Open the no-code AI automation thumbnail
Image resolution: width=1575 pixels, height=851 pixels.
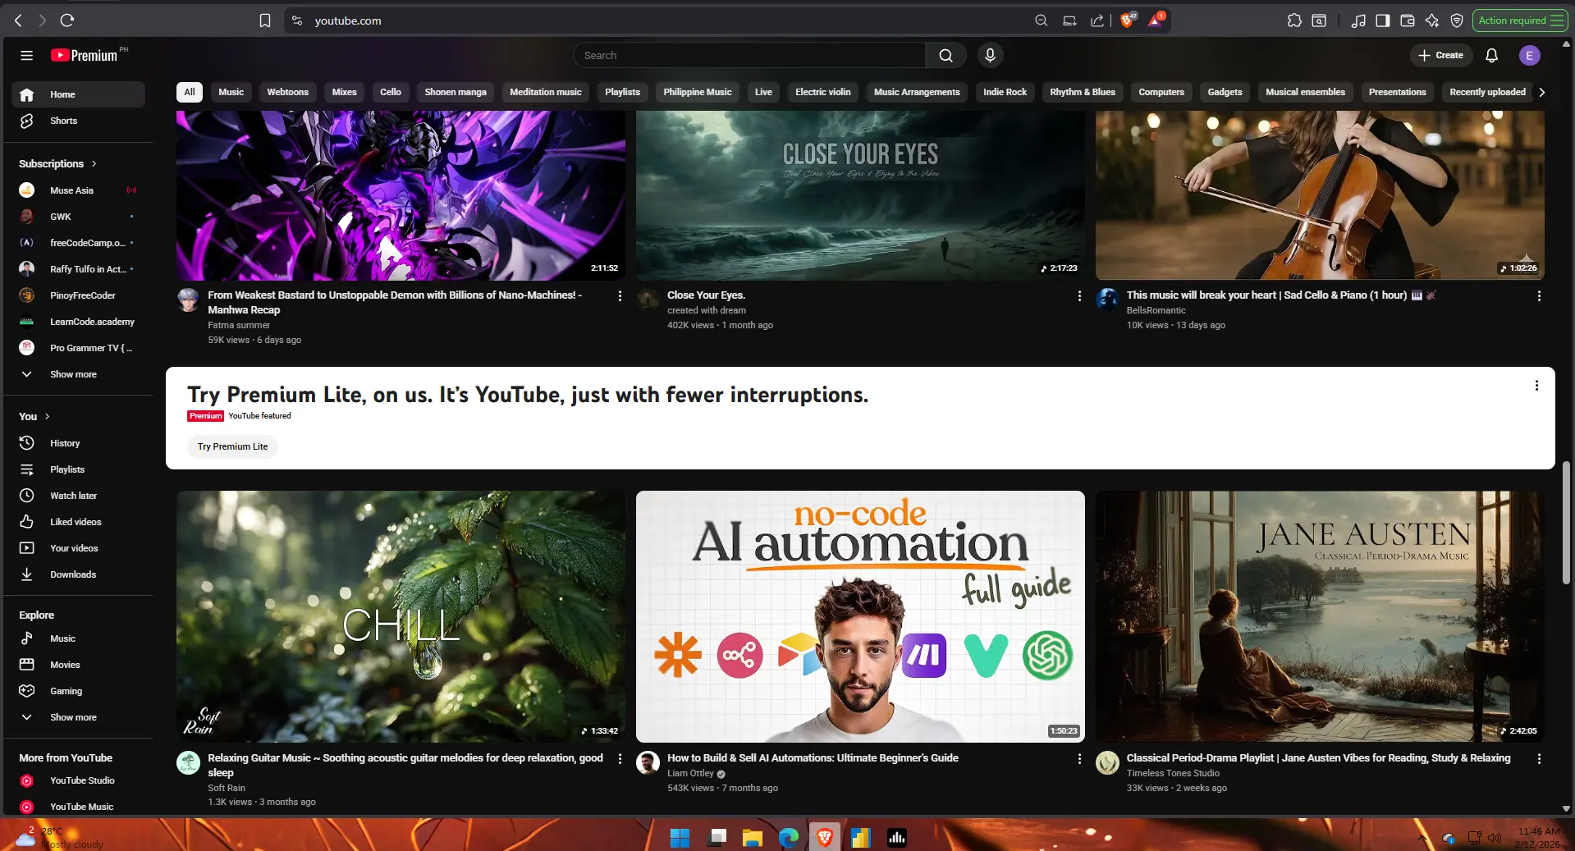click(x=860, y=616)
